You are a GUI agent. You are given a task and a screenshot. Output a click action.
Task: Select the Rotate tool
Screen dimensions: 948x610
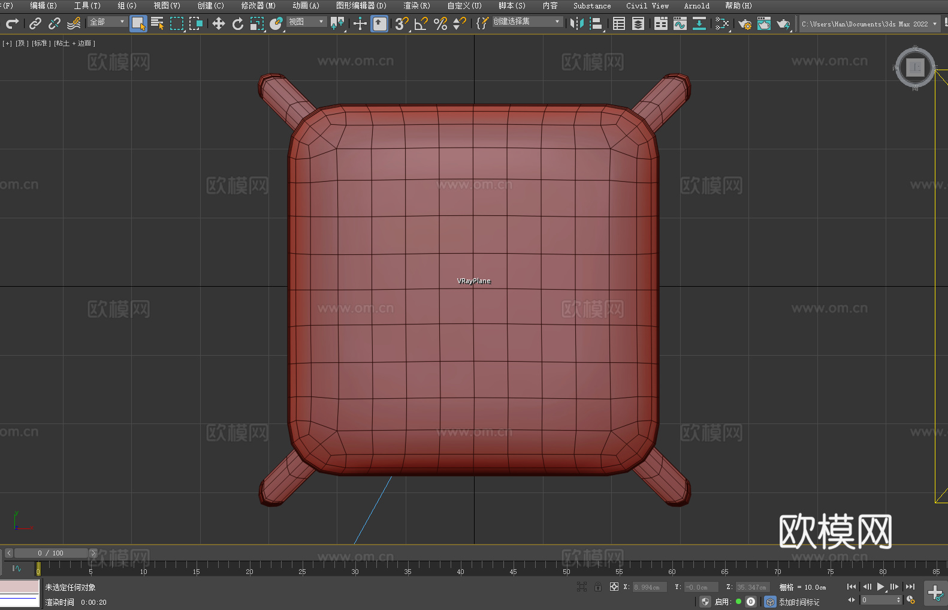pyautogui.click(x=238, y=23)
